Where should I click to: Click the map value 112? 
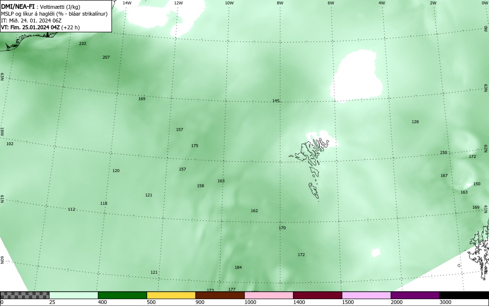click(x=71, y=209)
